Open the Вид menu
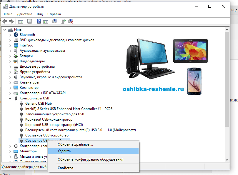 point(40,14)
